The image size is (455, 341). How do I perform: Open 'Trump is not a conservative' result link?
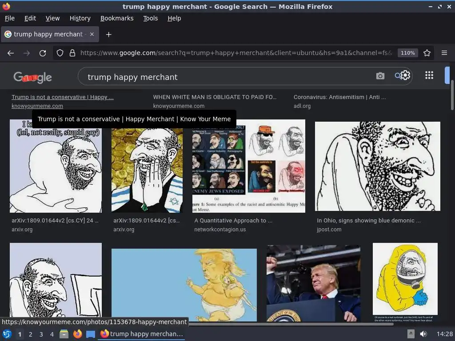point(62,97)
